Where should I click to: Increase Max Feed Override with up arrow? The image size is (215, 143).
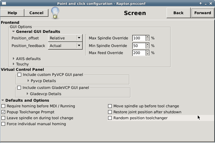148,52
